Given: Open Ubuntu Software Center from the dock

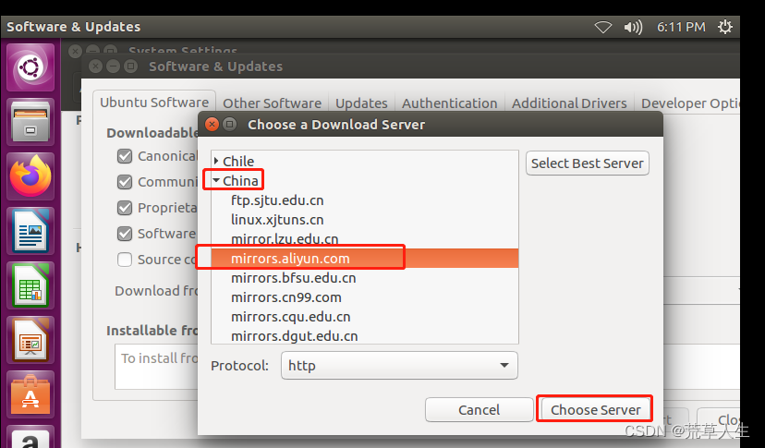Looking at the screenshot, I should [30, 394].
